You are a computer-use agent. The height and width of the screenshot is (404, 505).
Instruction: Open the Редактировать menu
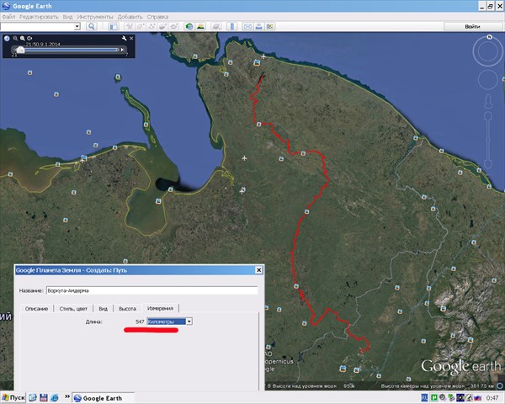[x=39, y=17]
